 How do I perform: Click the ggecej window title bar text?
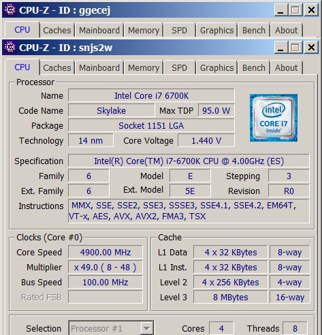pos(65,10)
